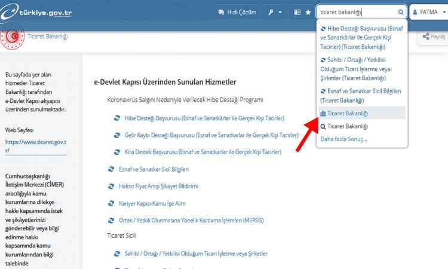Open Ortak / Yetkili Olunmasına Yönelik Kısıtlama İşlemleri (MERSİS)
Viewport: 448px width, 269px height.
191,220
